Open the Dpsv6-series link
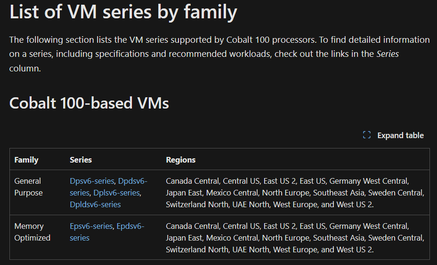 (x=92, y=181)
